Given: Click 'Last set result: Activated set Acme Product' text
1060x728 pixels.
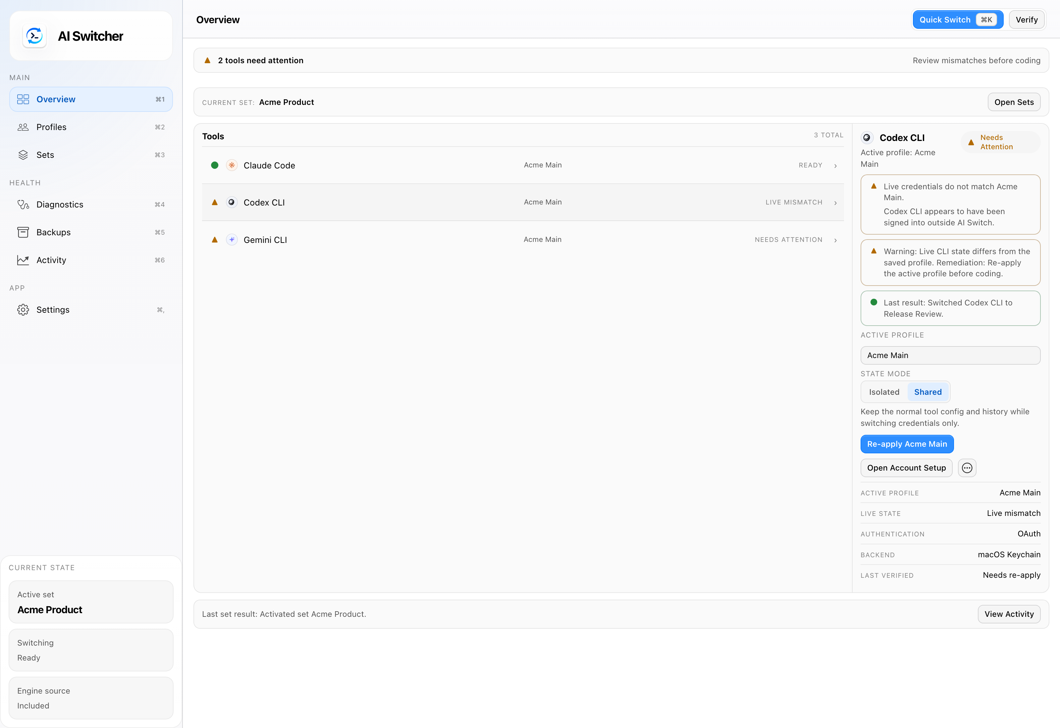Looking at the screenshot, I should [284, 614].
